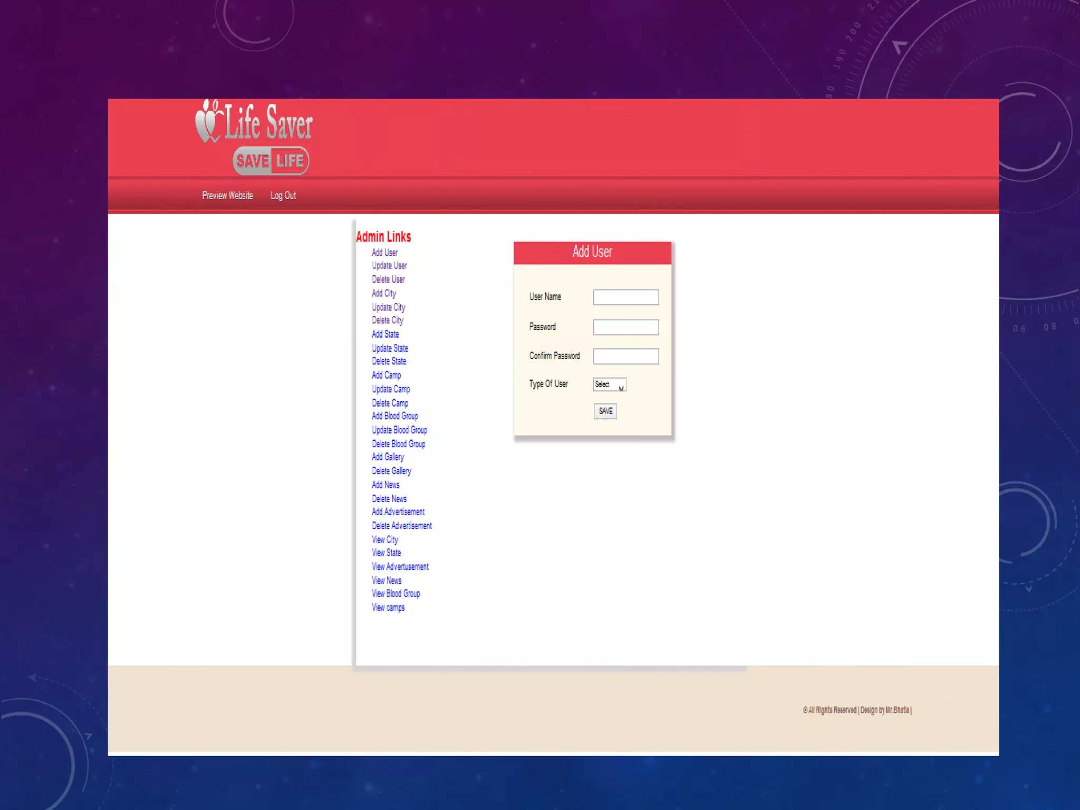Click the Add Gallery link
The height and width of the screenshot is (810, 1080).
[x=388, y=457]
